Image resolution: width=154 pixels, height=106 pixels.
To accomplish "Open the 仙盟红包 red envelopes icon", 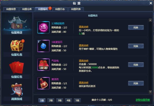I will tap(16, 68).
